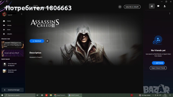Launch Ghost Recon Breakpoint from Quick launch

10,65
